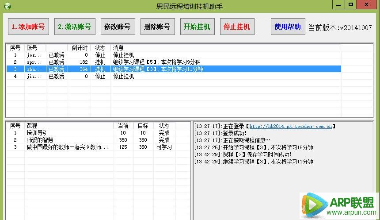Click the 当前 column header
The width and height of the screenshot is (380, 220).
(x=123, y=126)
